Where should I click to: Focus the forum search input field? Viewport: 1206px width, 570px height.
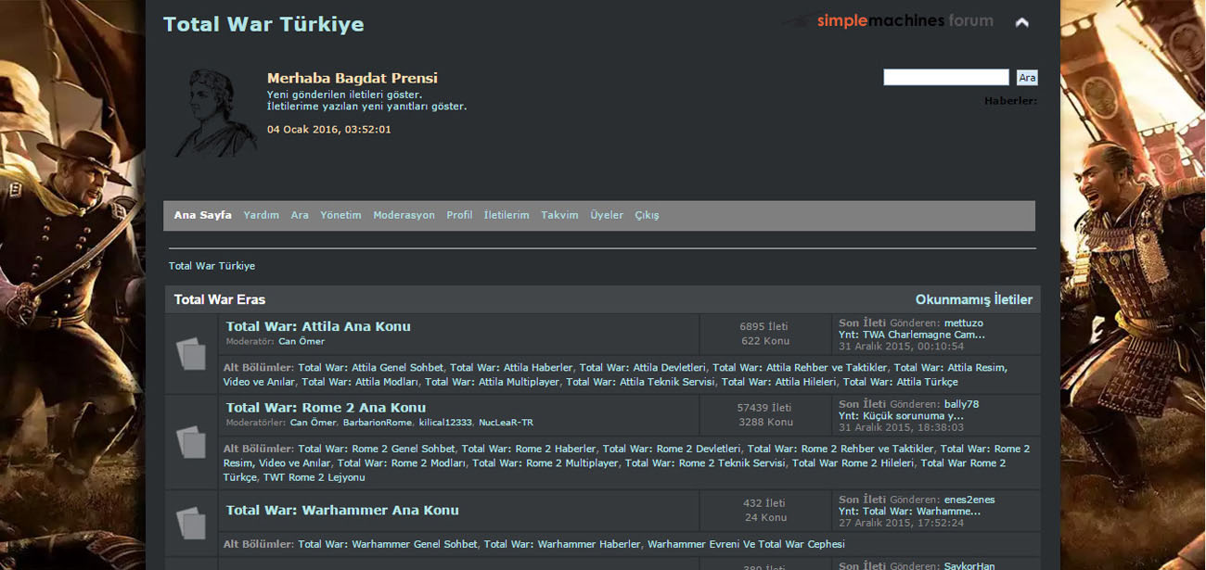946,77
